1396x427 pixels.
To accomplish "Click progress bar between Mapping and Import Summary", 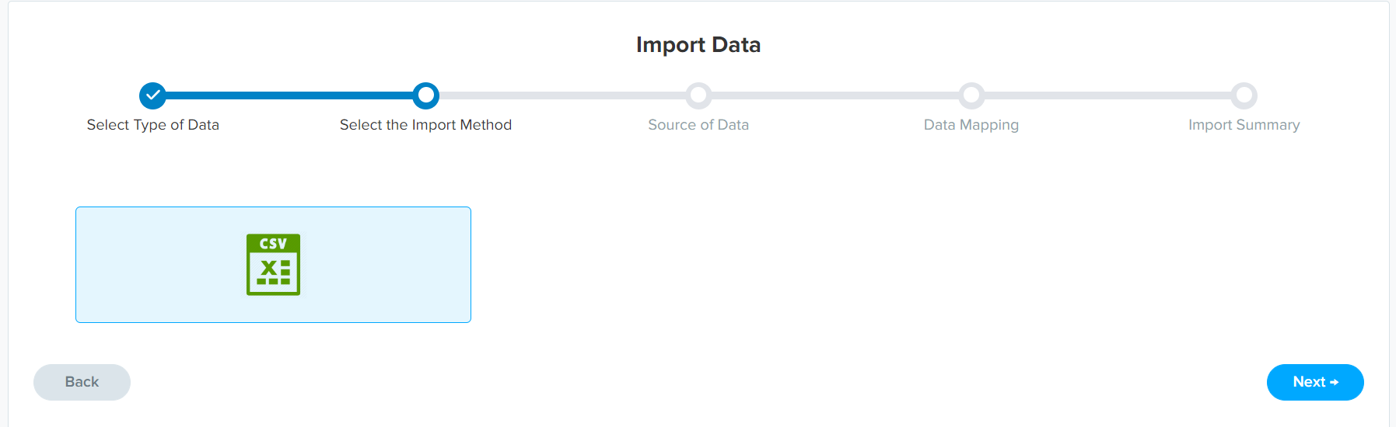I will click(1107, 95).
